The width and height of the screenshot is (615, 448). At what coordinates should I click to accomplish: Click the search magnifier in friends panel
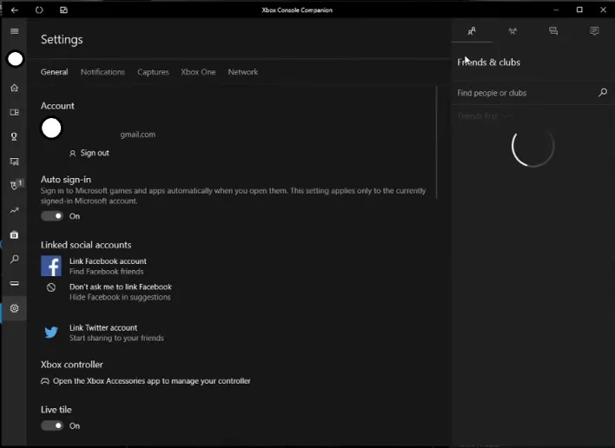(603, 93)
